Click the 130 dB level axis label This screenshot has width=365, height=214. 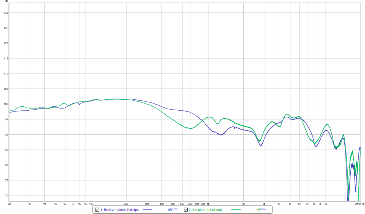tap(5, 13)
